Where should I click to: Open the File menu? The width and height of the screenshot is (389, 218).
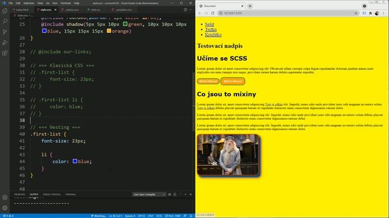point(10,3)
